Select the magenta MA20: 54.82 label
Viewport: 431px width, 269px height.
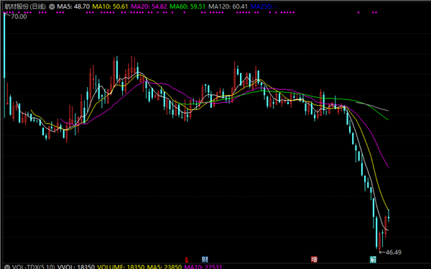coord(149,6)
